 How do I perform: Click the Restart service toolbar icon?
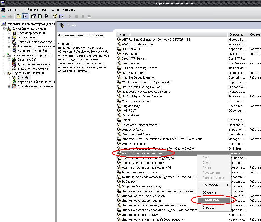point(90,16)
